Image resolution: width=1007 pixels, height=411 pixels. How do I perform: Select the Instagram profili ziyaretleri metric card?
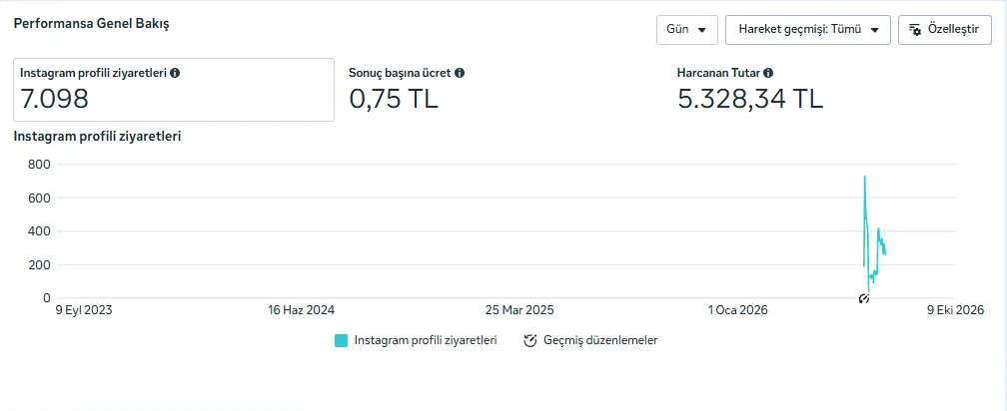click(x=174, y=90)
